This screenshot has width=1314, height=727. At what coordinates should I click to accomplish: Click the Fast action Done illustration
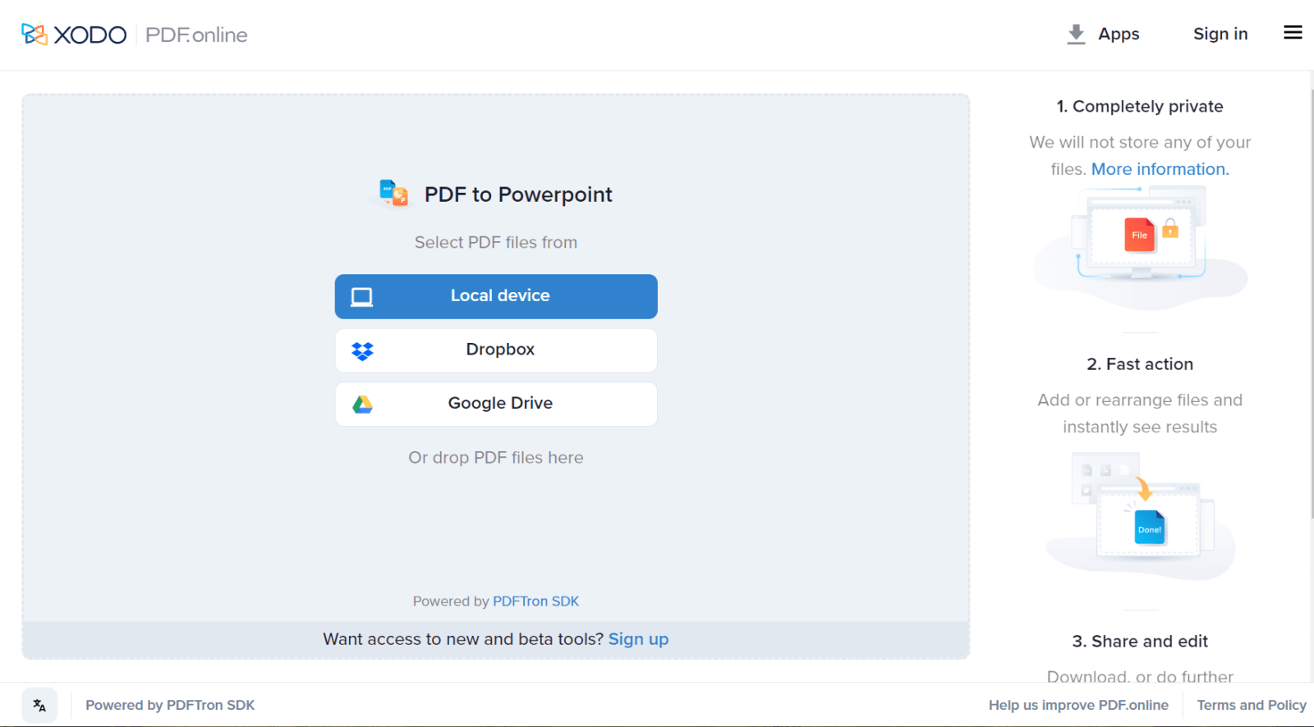pos(1140,515)
